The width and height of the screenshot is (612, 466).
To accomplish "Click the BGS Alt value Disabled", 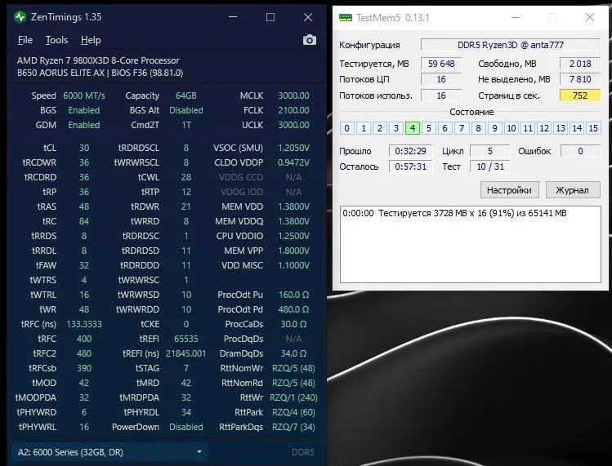I will point(186,110).
